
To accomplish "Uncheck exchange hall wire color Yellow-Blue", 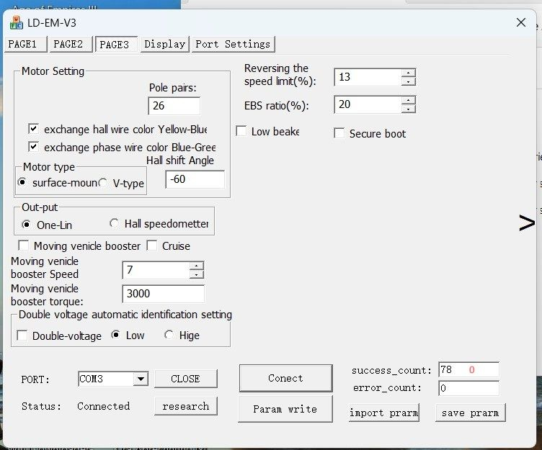I will point(33,129).
